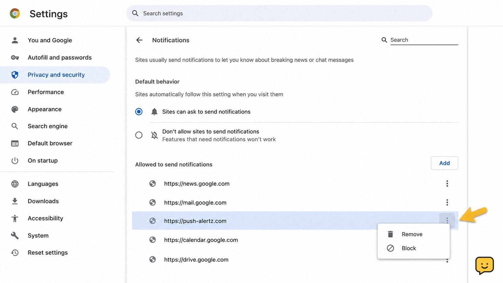The image size is (503, 283).
Task: Click the globe icon beside push-alertz.com
Action: [152, 221]
